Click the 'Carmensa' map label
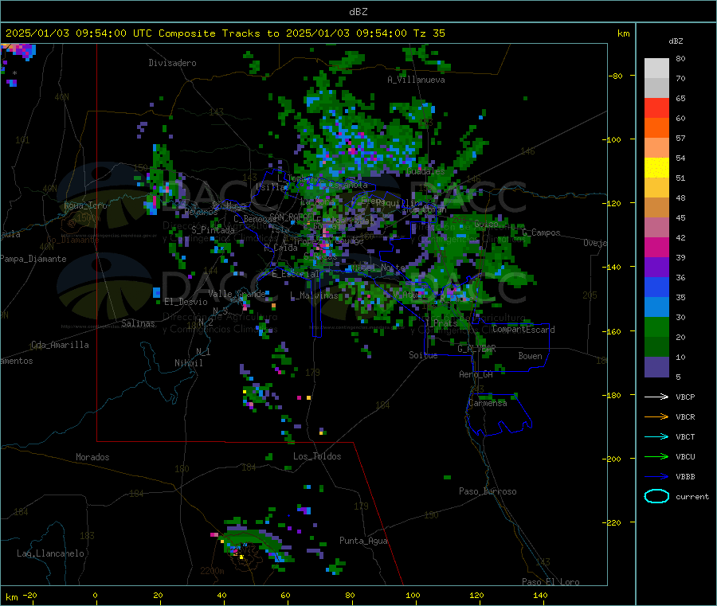 [488, 403]
